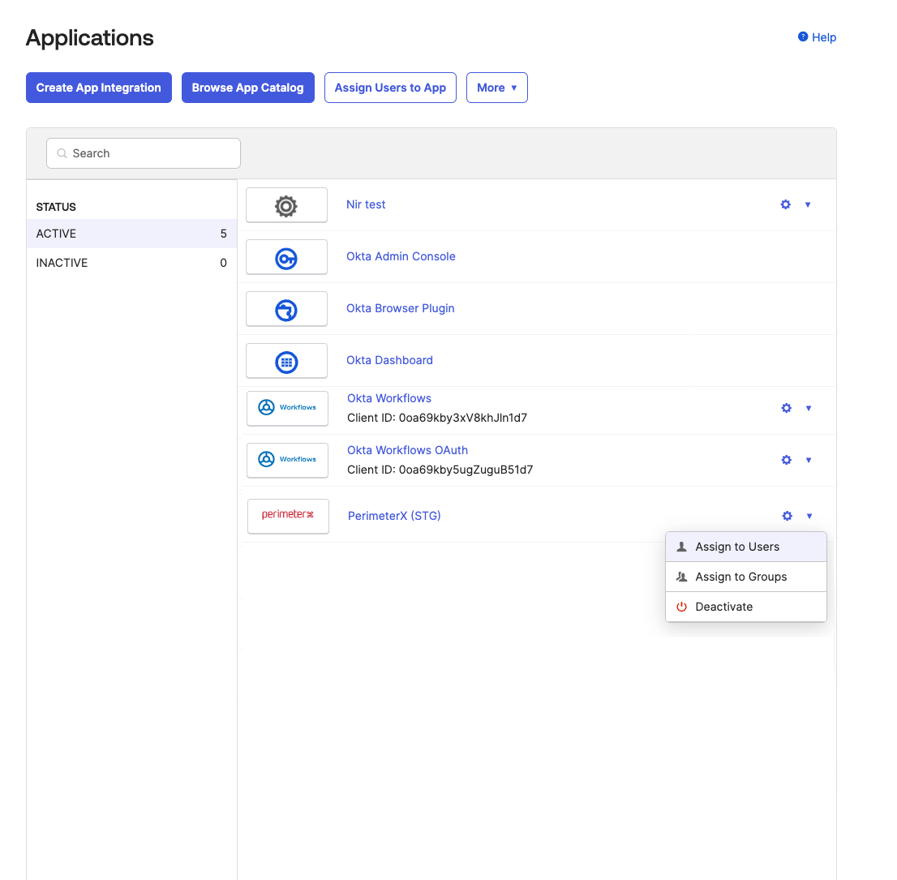Expand the More dropdown button
Screen dimensions: 897x880
pos(496,88)
